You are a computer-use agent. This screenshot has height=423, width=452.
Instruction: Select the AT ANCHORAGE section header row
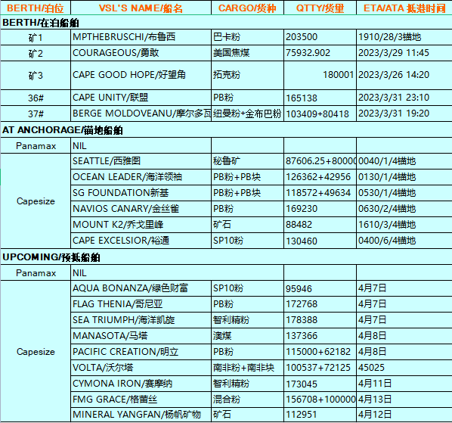[226, 130]
